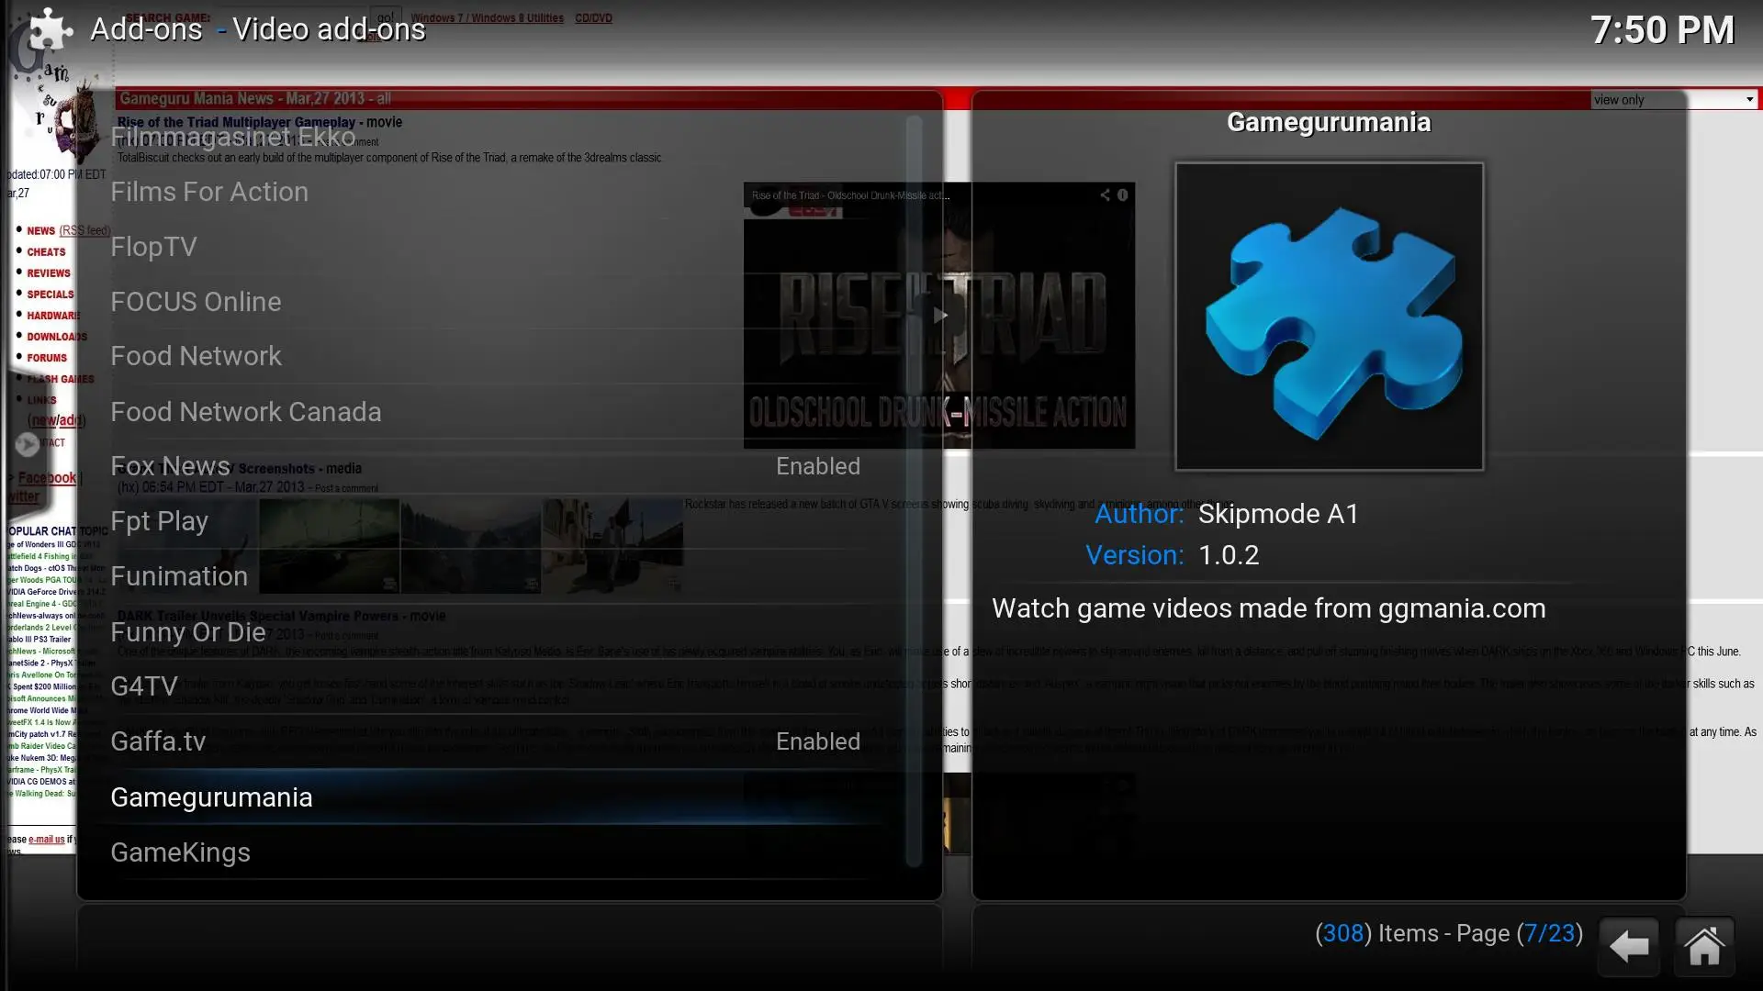Click the back arrow button
The width and height of the screenshot is (1763, 991).
tap(1629, 946)
